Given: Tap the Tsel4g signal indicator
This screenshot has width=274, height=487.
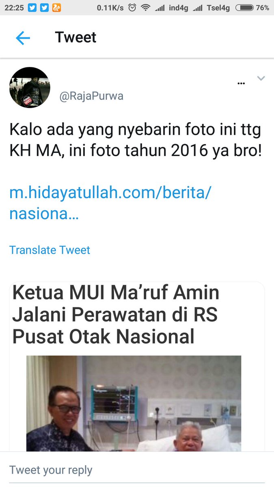Looking at the screenshot, I should [211, 8].
